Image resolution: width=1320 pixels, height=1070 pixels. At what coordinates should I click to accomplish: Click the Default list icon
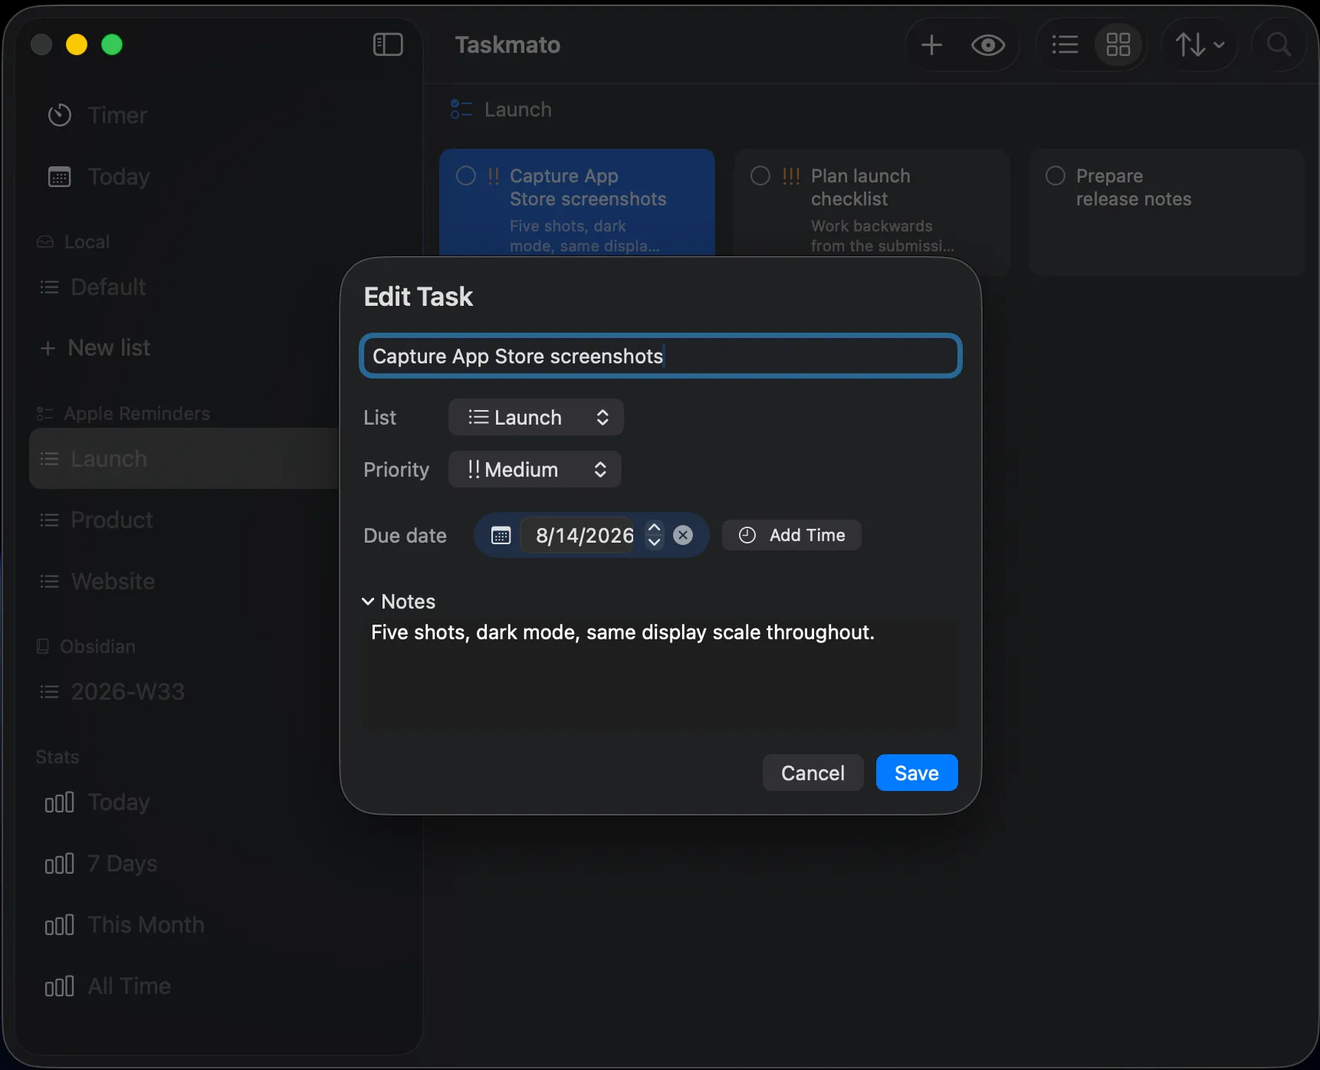49,287
